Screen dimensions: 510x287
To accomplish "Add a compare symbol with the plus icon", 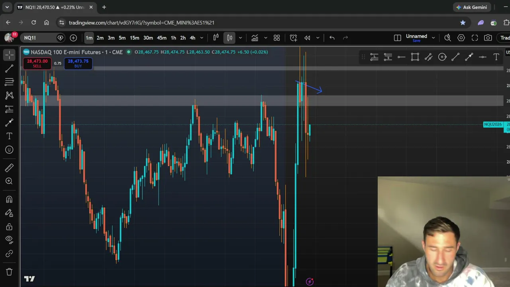I will pos(73,38).
